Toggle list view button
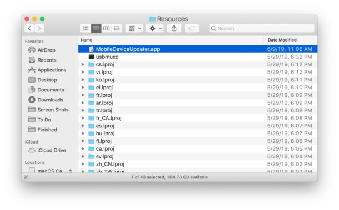This screenshot has height=210, width=339. click(96, 28)
